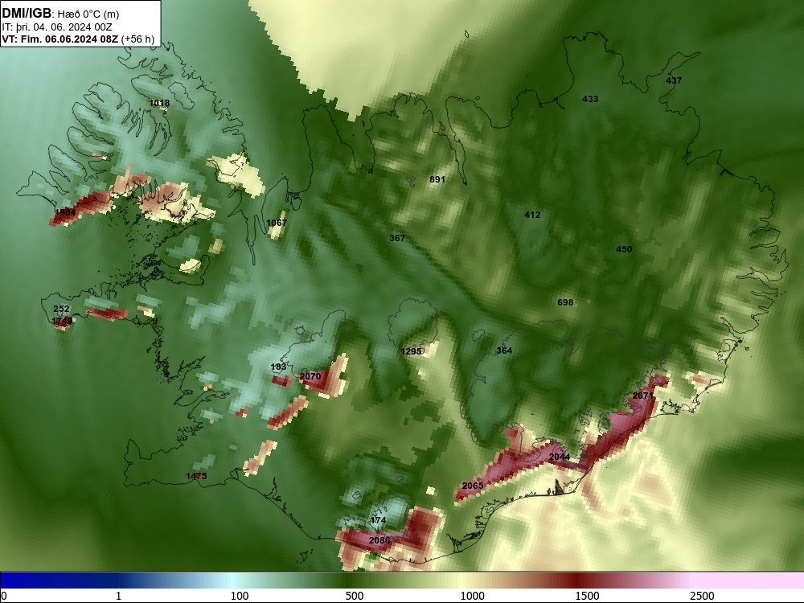The image size is (804, 603).
Task: Click the IT: þri. 04. 06. 2024 00Z line
Action: (57, 27)
